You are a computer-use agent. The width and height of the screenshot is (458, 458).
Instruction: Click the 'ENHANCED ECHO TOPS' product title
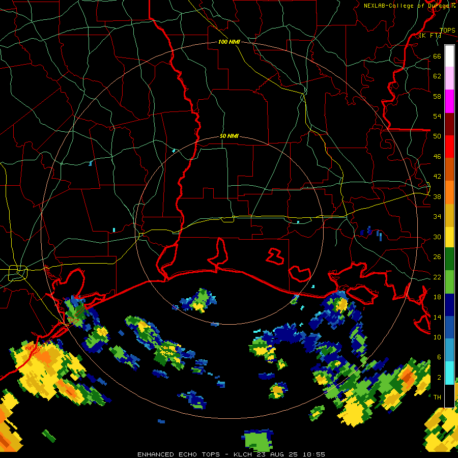[x=178, y=454]
